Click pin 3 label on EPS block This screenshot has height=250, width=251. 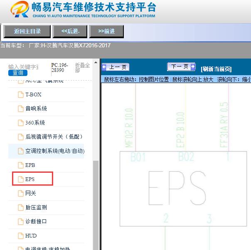click(209, 219)
